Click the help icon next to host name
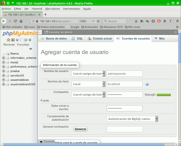The image size is (181, 146). pos(147,84)
